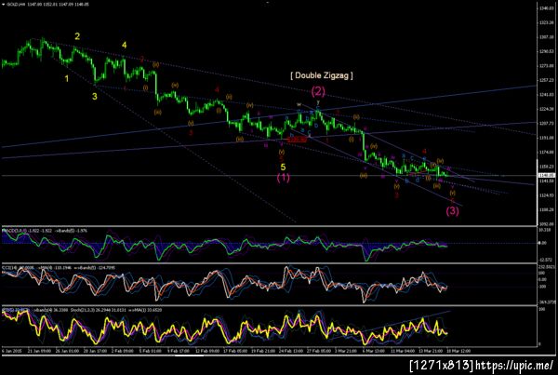Open the small triangle menu beside GOLD,H4
The width and height of the screenshot is (558, 375).
(x=4, y=5)
